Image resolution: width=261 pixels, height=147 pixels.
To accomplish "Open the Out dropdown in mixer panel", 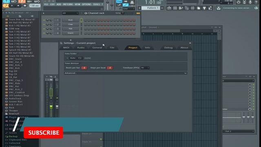I will coord(239,131).
